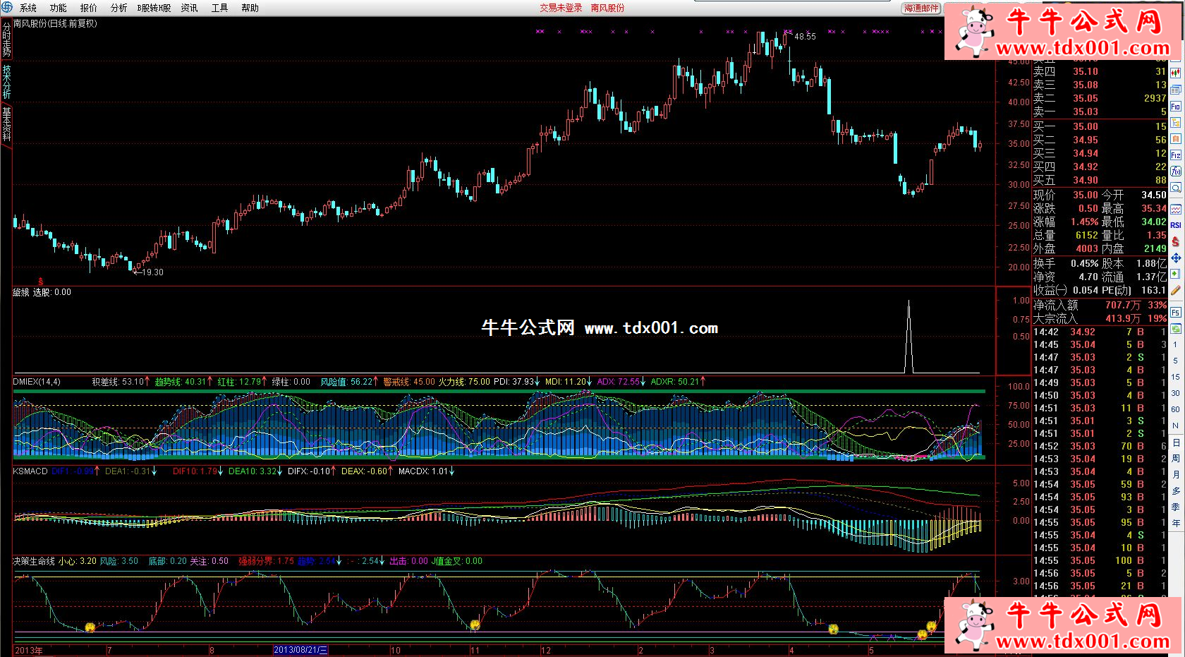Select 5-minute period
Viewport: 1185px width, 657px height.
[x=1176, y=361]
